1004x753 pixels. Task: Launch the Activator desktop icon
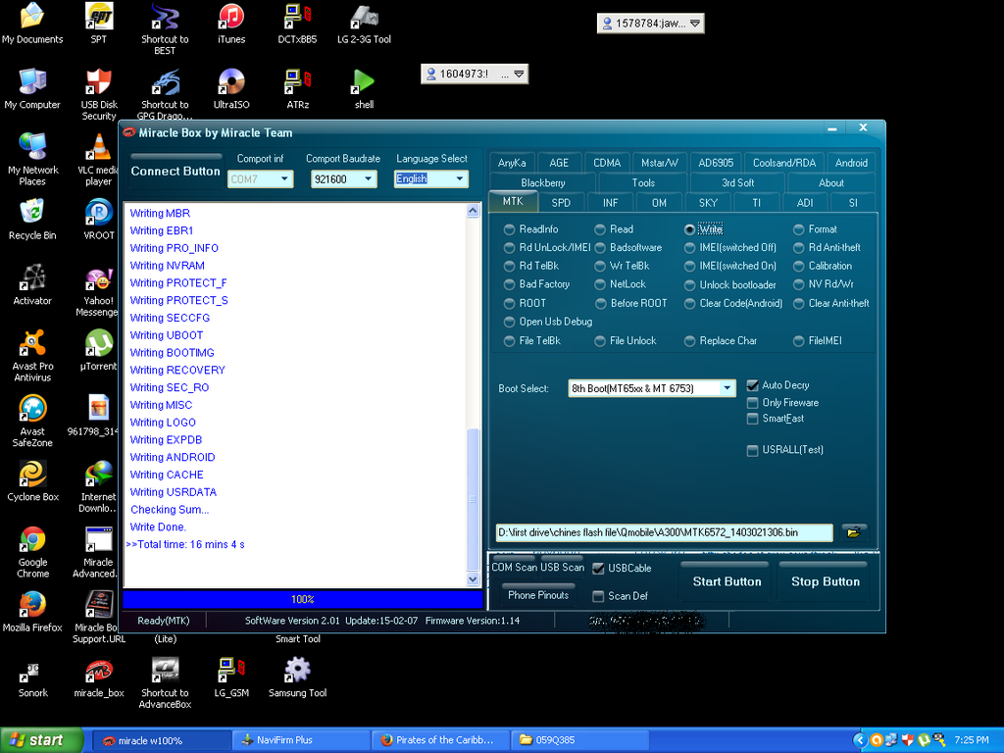click(x=32, y=284)
